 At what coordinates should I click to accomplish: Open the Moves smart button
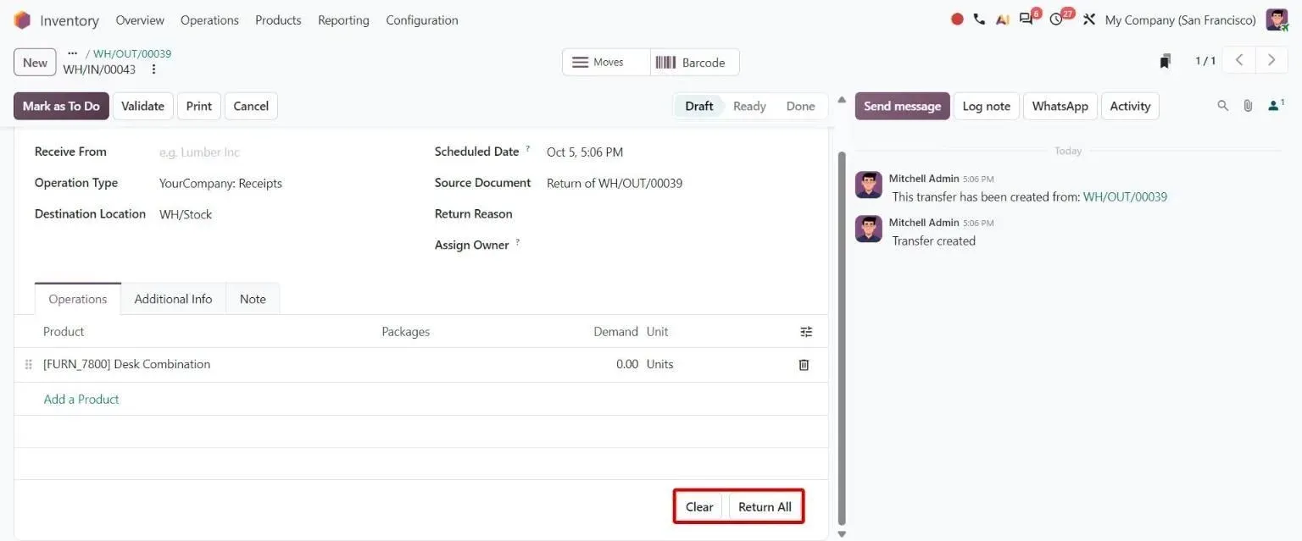point(606,62)
